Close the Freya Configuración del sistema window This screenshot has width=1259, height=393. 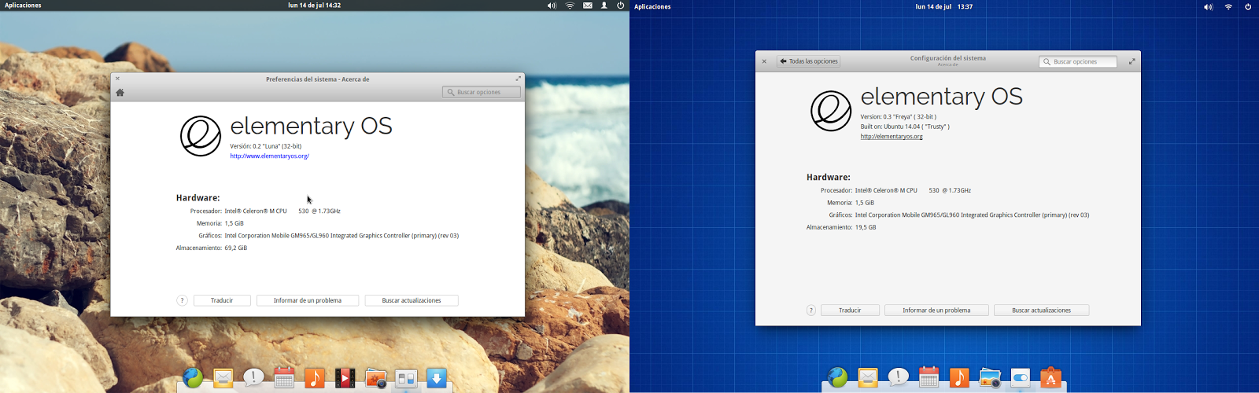[764, 61]
